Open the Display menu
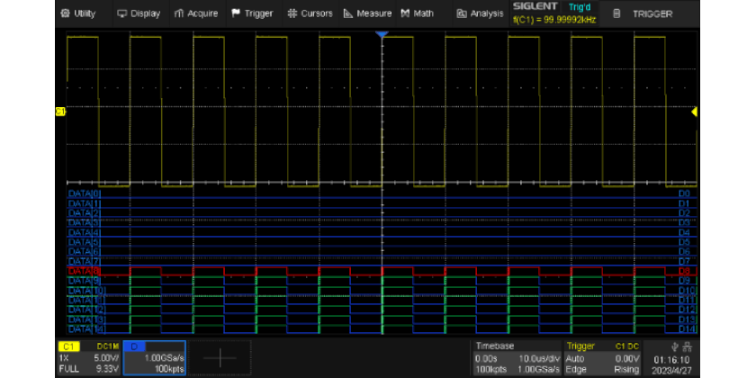Image resolution: width=756 pixels, height=378 pixels. (139, 13)
